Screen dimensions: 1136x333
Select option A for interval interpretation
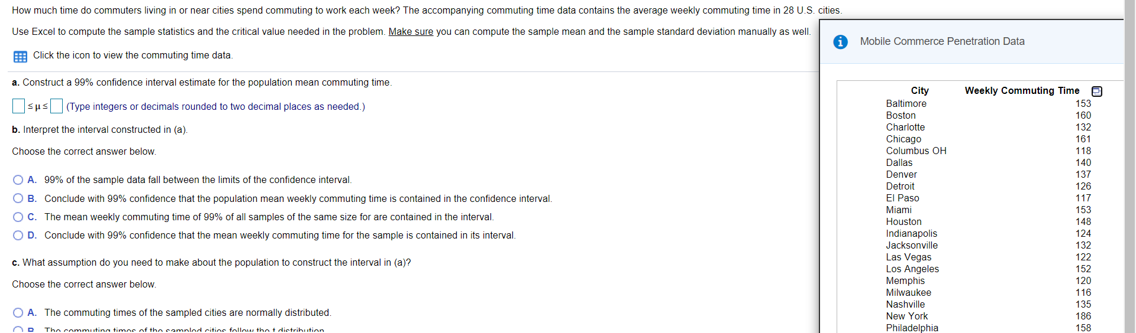tap(18, 180)
